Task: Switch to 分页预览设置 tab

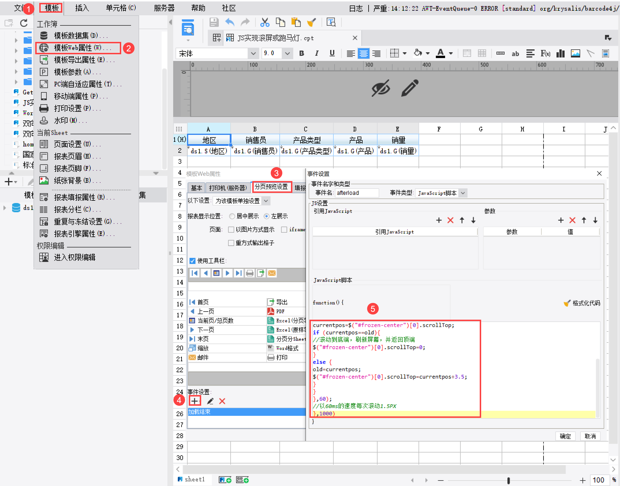Action: click(x=271, y=187)
